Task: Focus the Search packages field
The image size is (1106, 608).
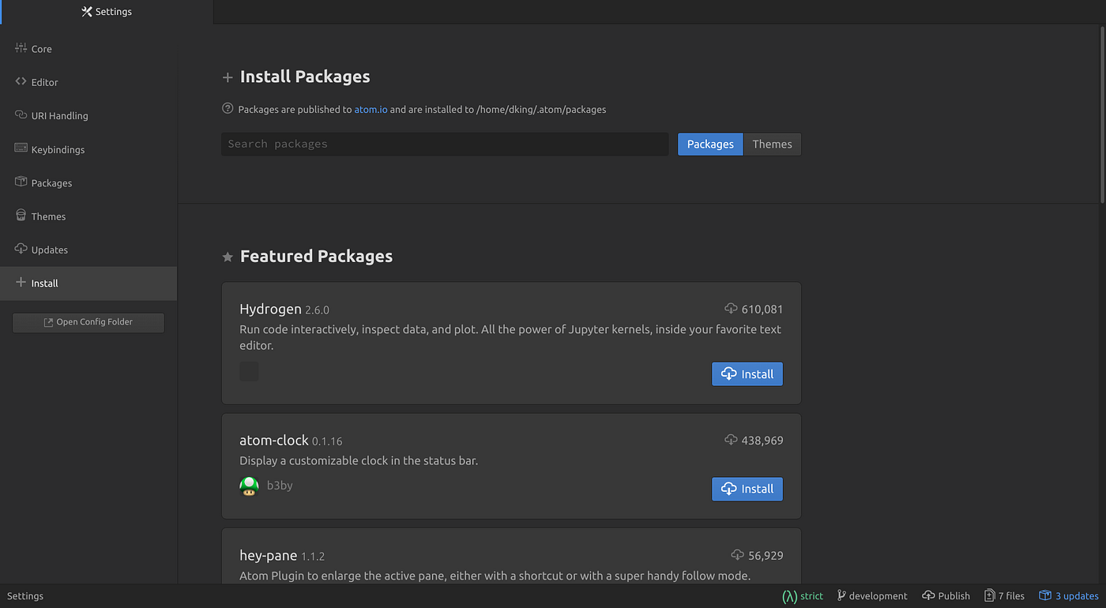Action: click(x=445, y=144)
